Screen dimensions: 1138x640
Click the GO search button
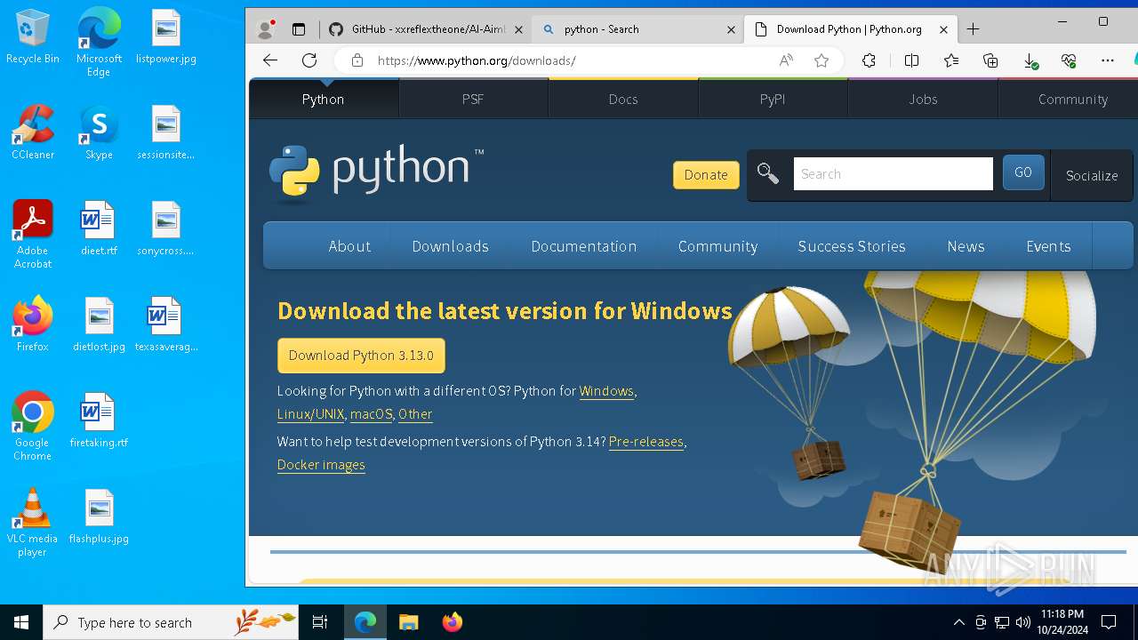1023,172
